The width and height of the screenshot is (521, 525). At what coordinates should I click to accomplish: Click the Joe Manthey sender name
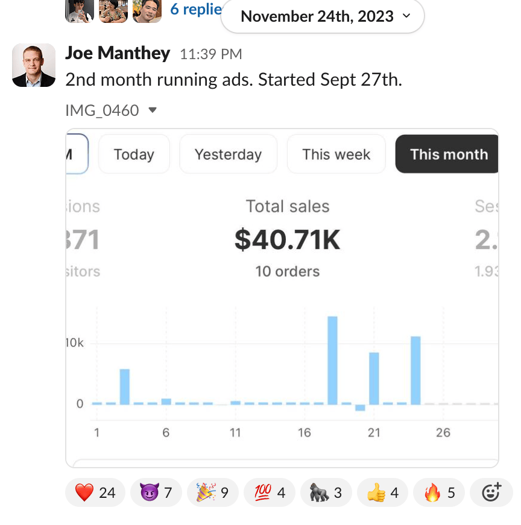click(118, 53)
